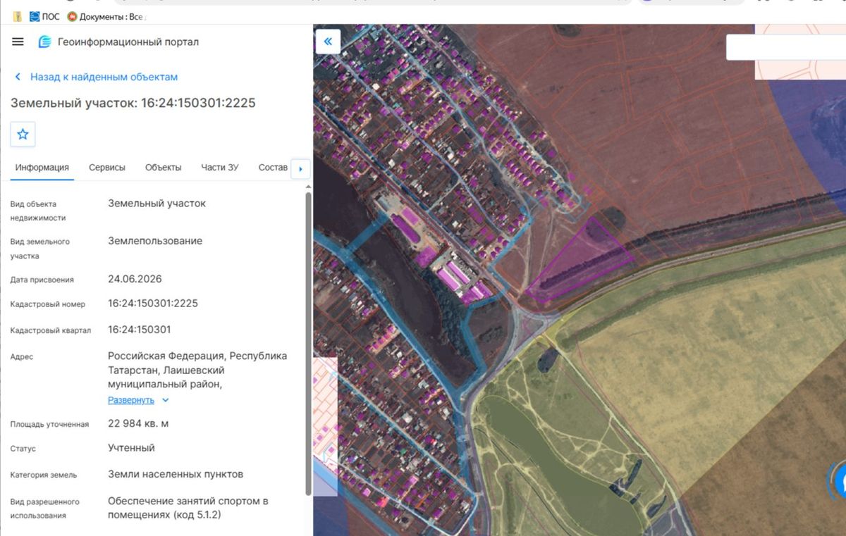Open the Сервисы tab
Screen dimensions: 846x536
[107, 168]
